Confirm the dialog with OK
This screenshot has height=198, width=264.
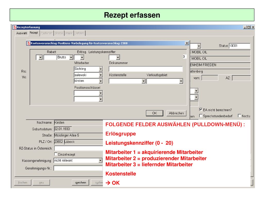tap(154, 113)
